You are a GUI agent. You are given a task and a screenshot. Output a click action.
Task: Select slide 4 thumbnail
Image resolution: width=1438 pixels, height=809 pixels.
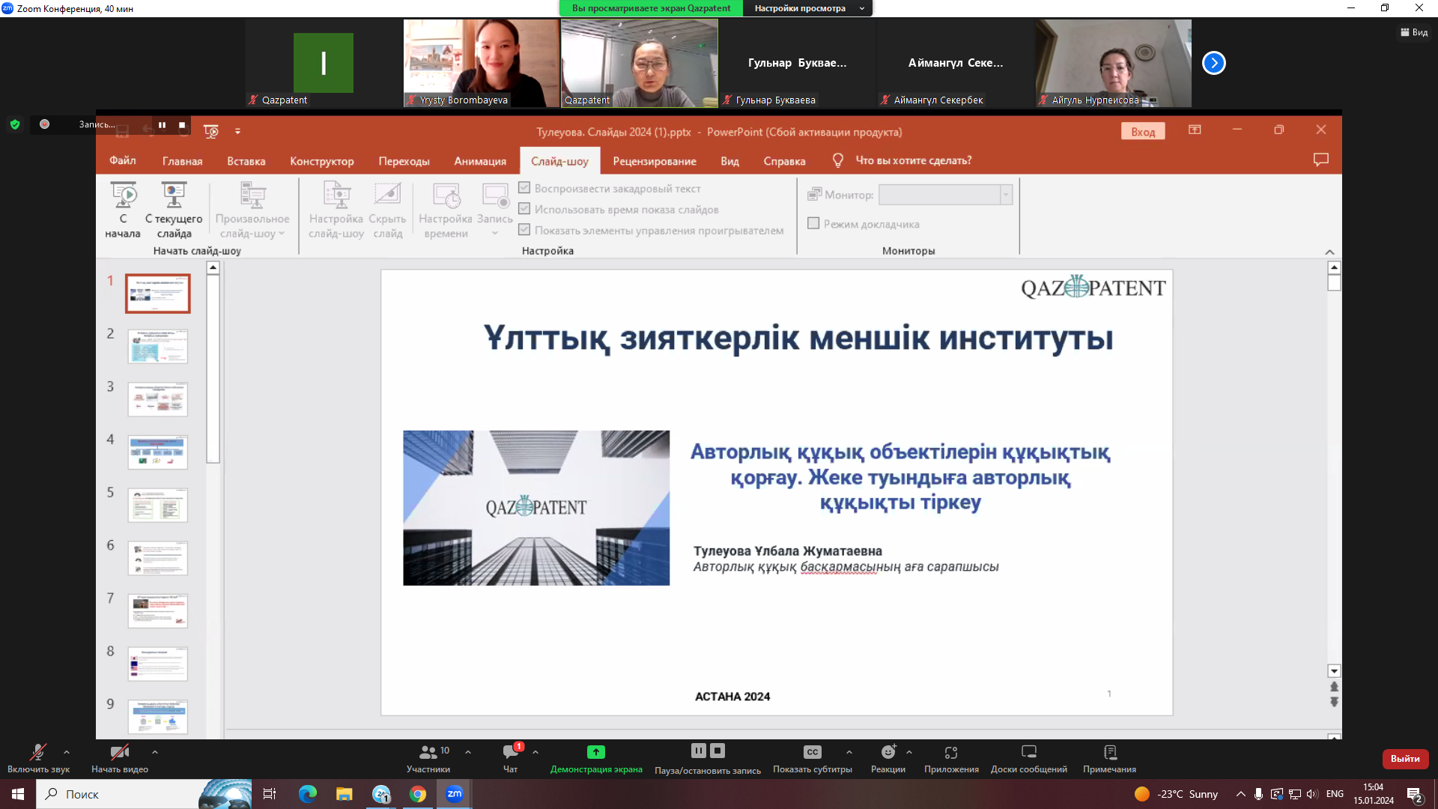[x=157, y=452]
